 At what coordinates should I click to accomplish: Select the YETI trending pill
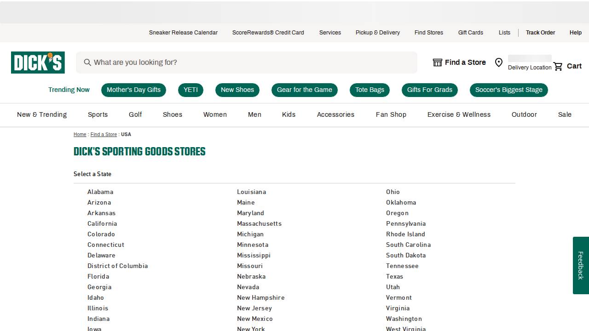191,90
